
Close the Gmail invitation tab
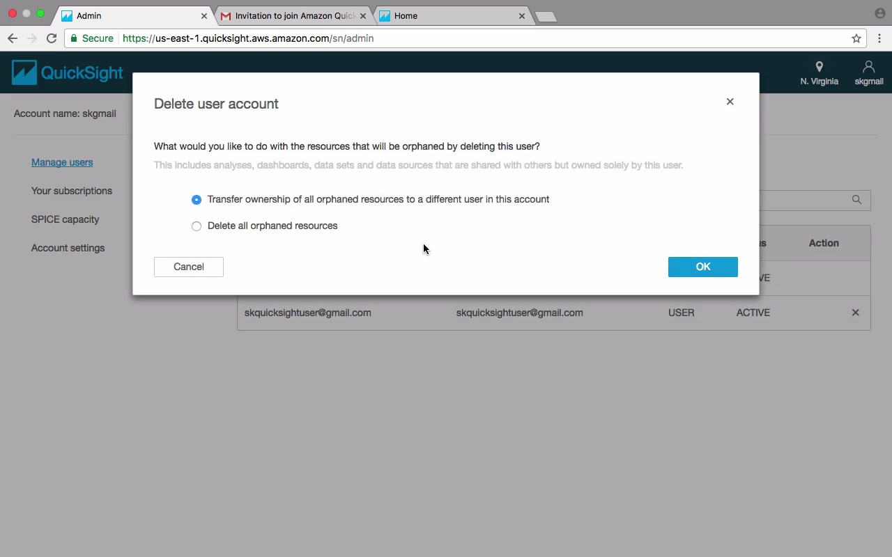click(362, 16)
